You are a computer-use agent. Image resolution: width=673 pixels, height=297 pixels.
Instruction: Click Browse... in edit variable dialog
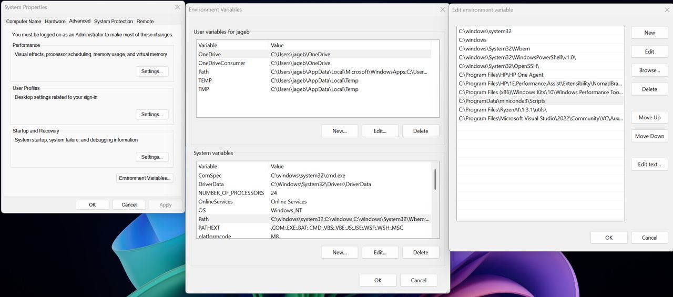coord(649,70)
